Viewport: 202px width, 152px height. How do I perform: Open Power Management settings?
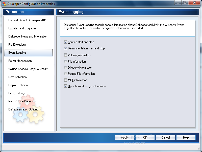coord(29,61)
